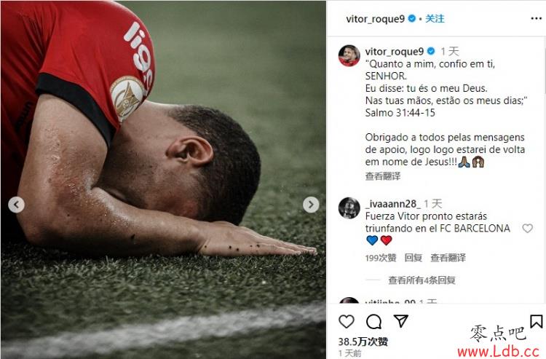Open the comment bubble icon
The width and height of the screenshot is (546, 359).
pos(373,321)
